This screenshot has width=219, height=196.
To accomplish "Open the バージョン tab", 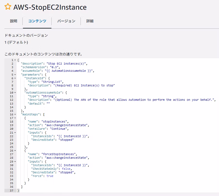I will 66,21.
